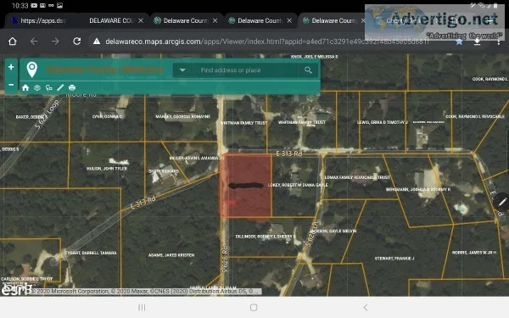The width and height of the screenshot is (509, 318).
Task: Click the LOMAX FAMILY REVOCABLE TRUST label
Action: (x=357, y=177)
